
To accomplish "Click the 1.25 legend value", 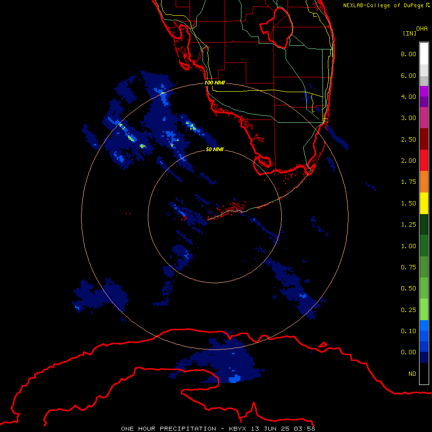I will pyautogui.click(x=408, y=225).
